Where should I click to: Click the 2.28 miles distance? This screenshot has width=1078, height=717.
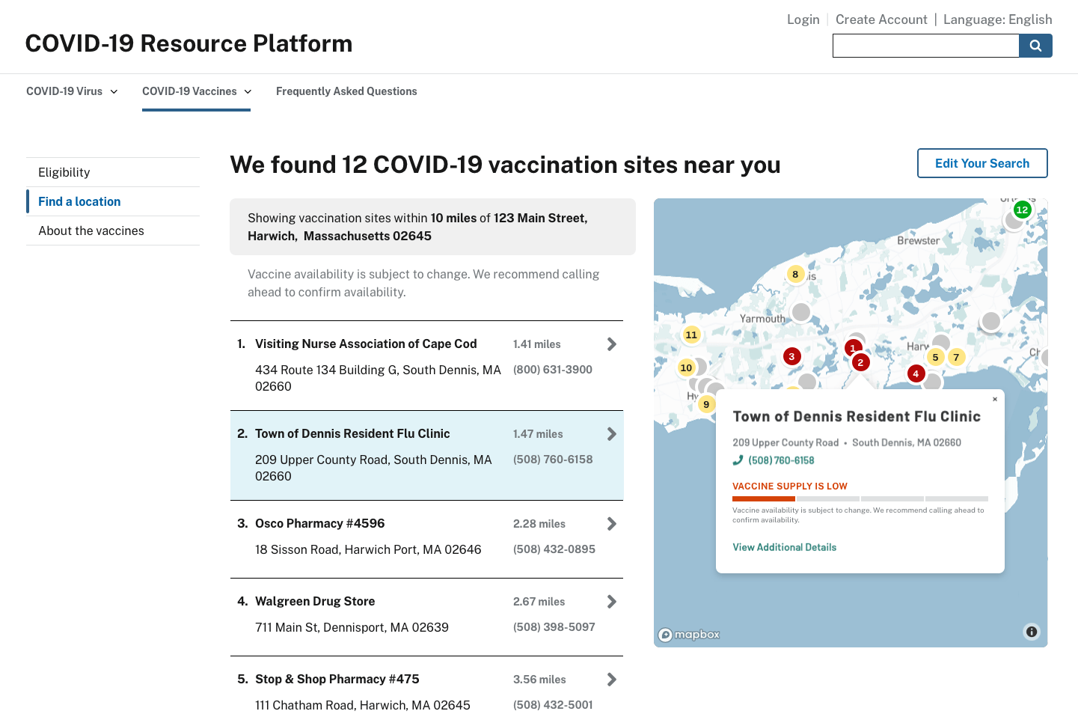(539, 524)
